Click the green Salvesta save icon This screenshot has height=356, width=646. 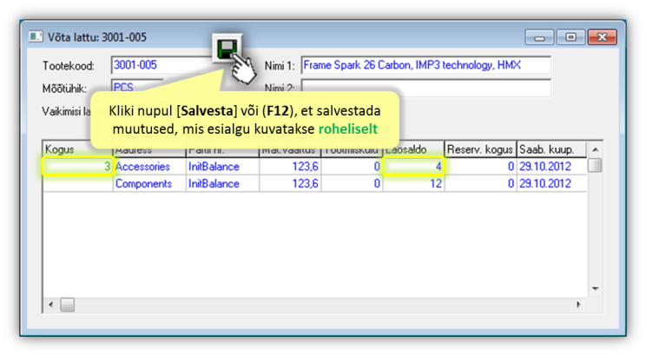(x=227, y=49)
